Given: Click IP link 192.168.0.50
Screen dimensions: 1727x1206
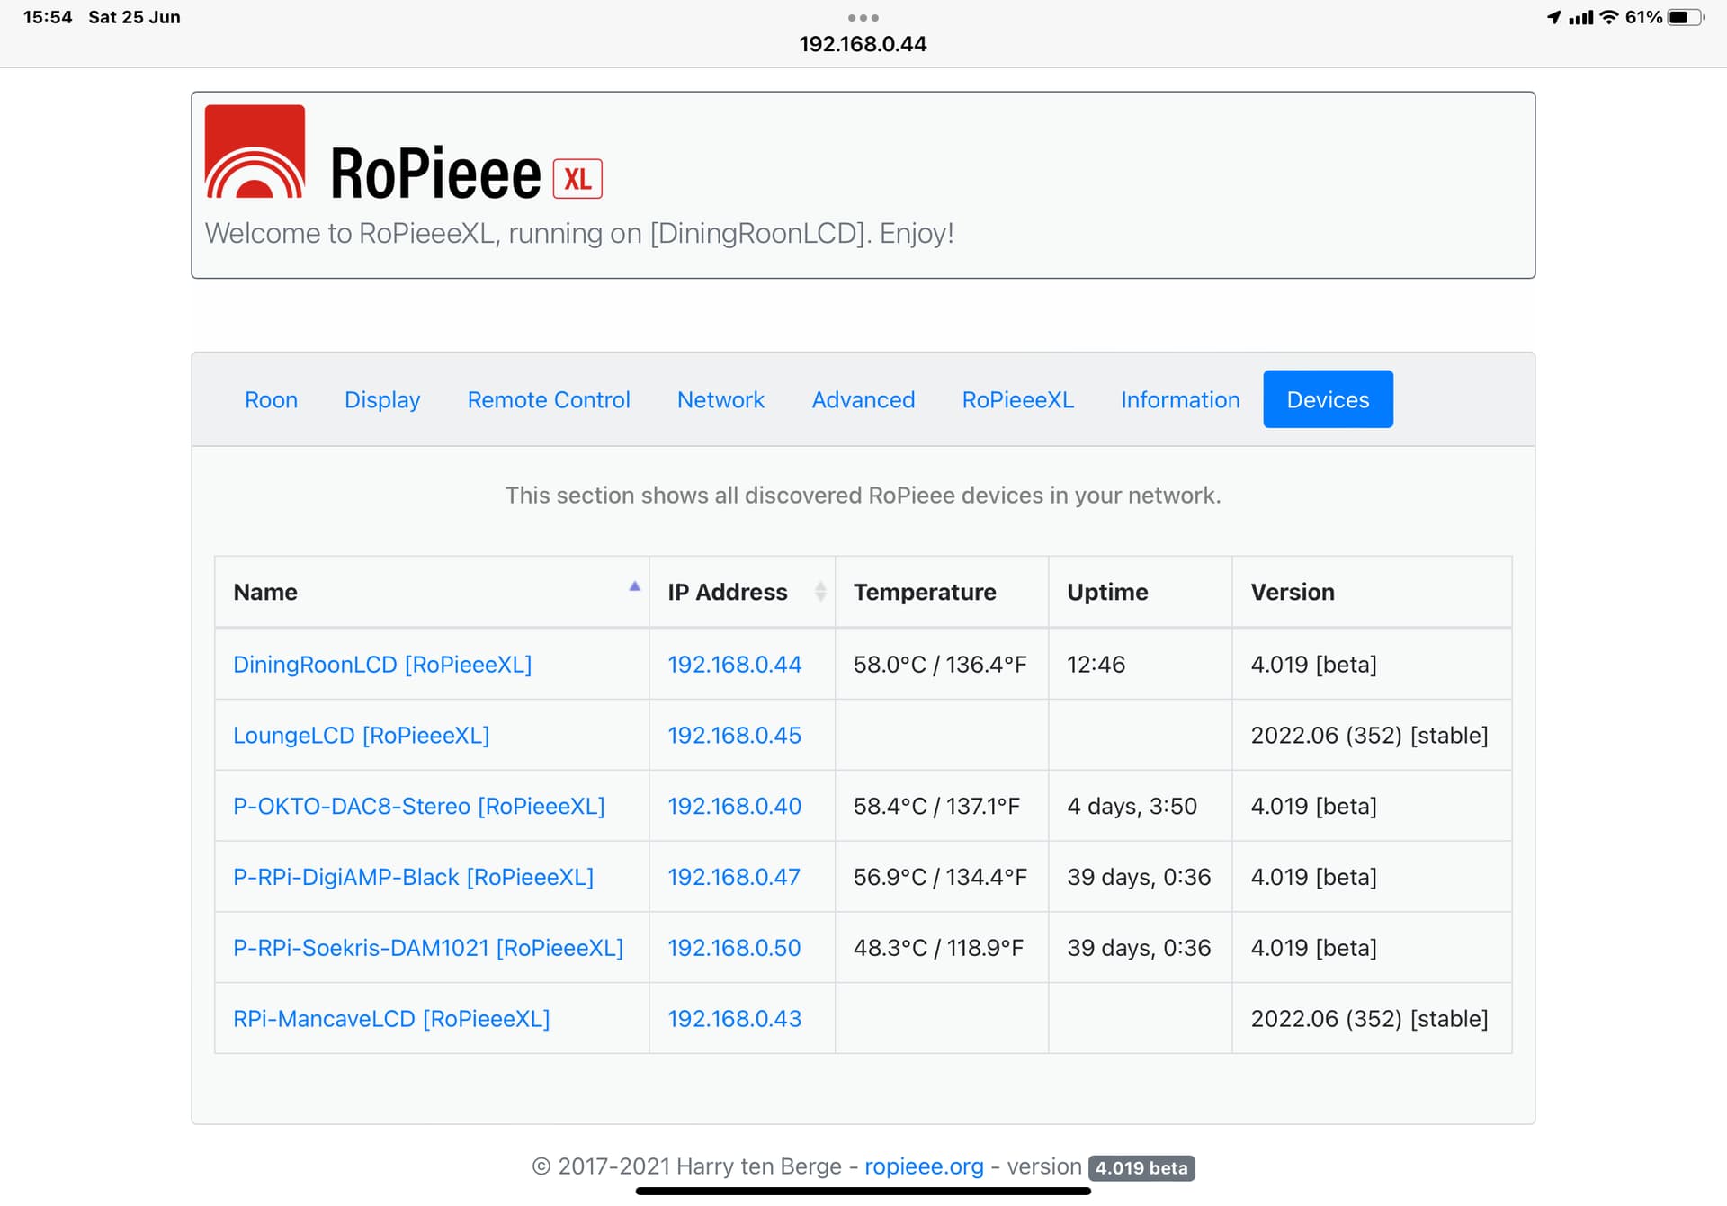Looking at the screenshot, I should tap(734, 948).
